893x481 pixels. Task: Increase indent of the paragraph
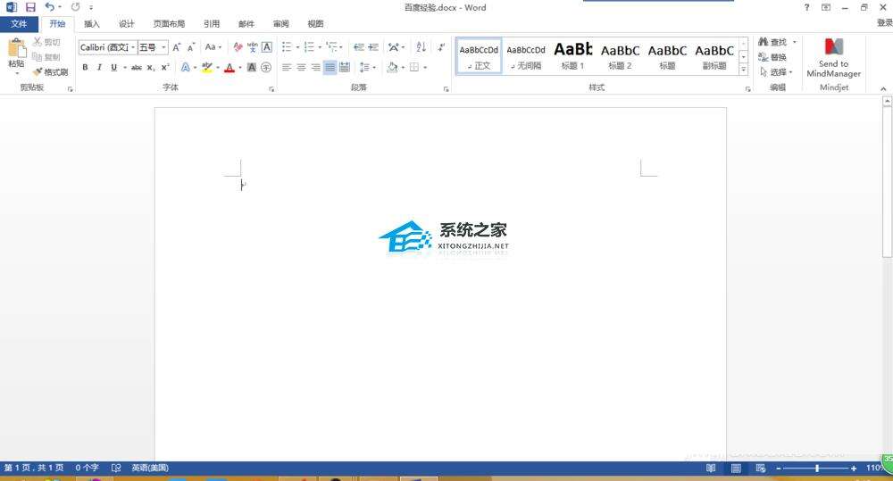click(373, 47)
